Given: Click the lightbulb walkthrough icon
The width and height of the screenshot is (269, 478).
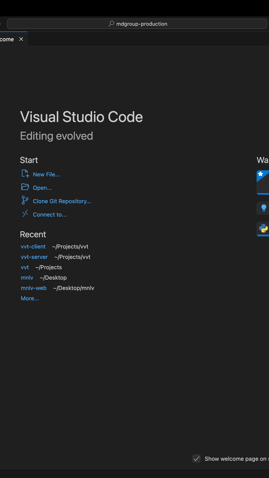Looking at the screenshot, I should point(263,208).
